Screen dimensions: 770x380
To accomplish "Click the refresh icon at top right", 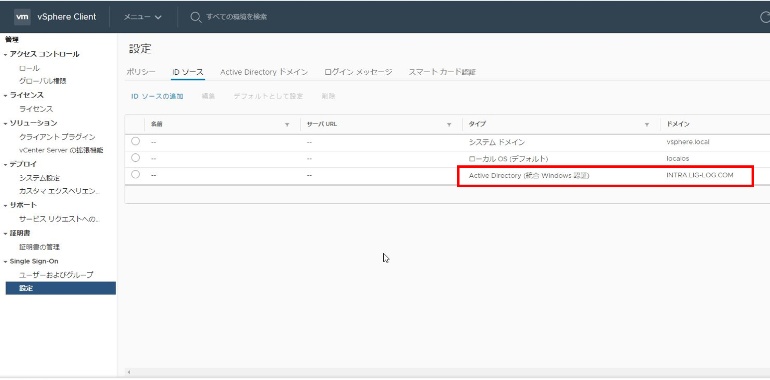I will click(x=765, y=17).
